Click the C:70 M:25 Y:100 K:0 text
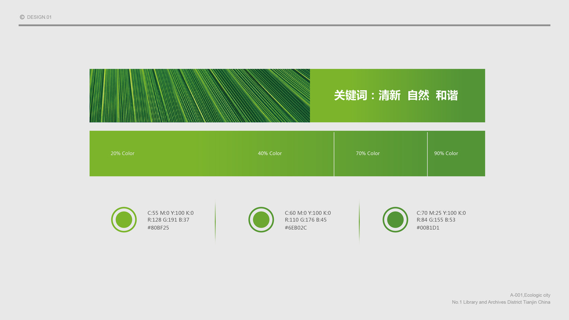The width and height of the screenshot is (569, 320). click(x=441, y=213)
